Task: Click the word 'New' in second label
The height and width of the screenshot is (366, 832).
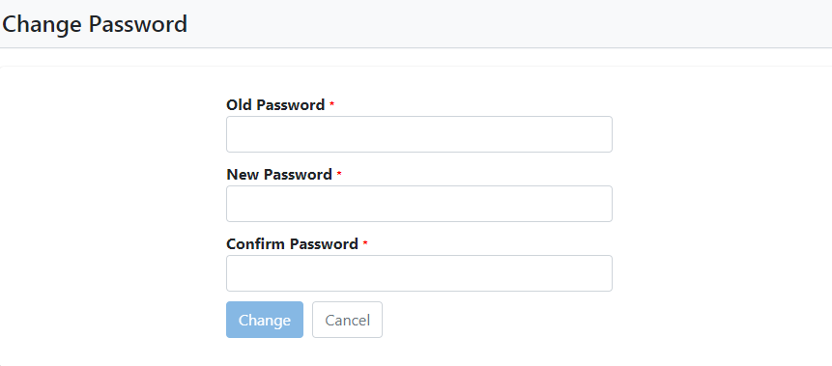Action: tap(243, 175)
